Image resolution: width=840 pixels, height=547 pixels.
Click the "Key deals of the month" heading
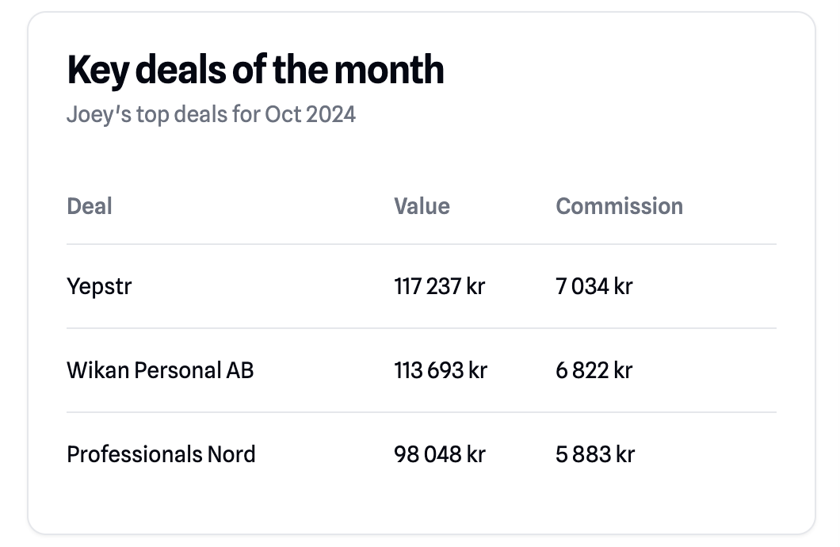click(x=255, y=71)
